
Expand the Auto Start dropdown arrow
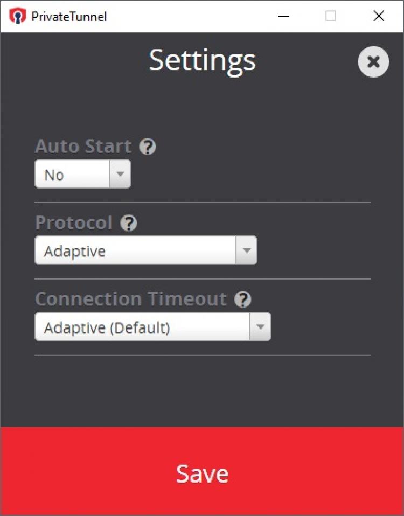pyautogui.click(x=120, y=175)
